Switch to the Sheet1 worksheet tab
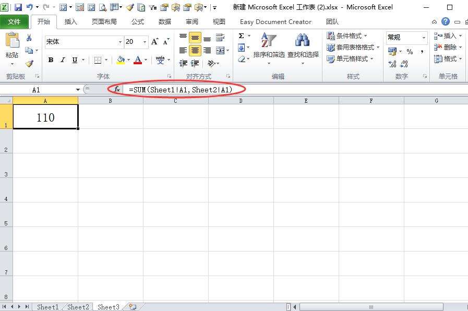The width and height of the screenshot is (468, 311). coord(47,307)
